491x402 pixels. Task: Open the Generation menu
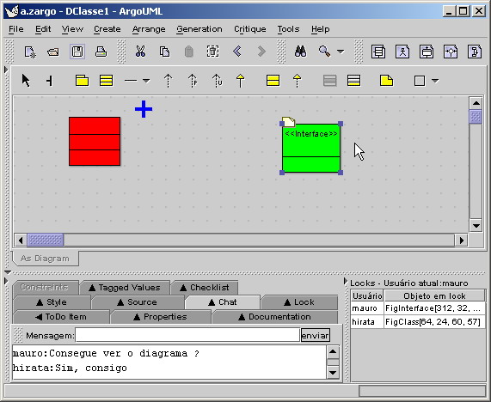tap(199, 29)
